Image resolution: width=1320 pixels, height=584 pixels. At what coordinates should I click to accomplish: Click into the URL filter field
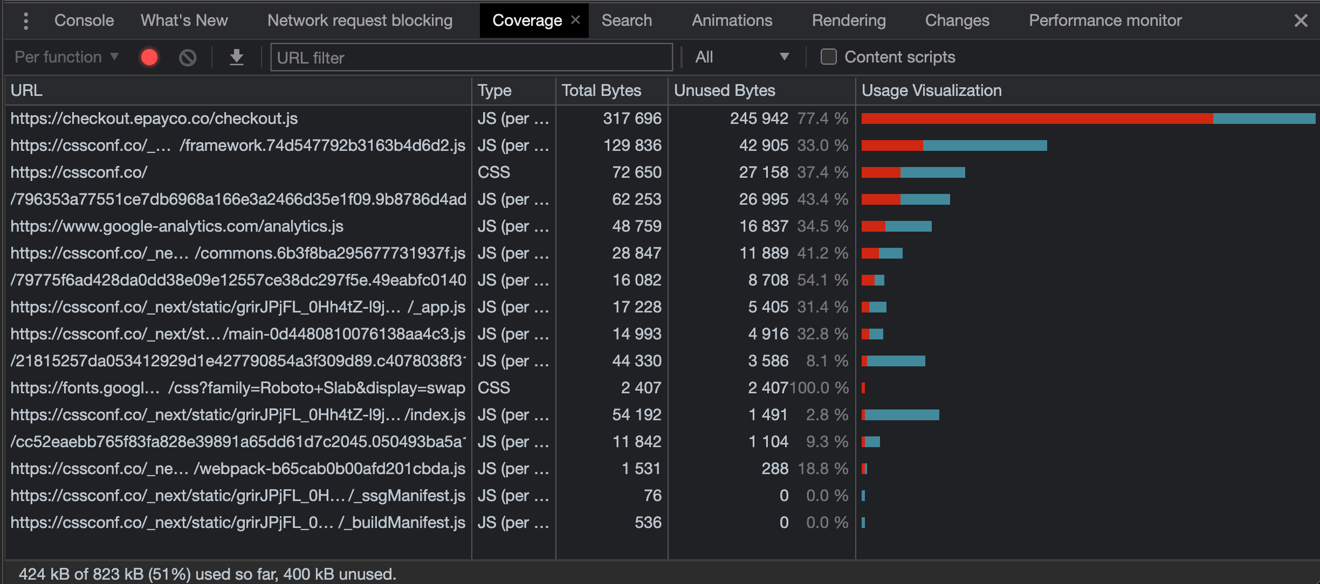(471, 58)
